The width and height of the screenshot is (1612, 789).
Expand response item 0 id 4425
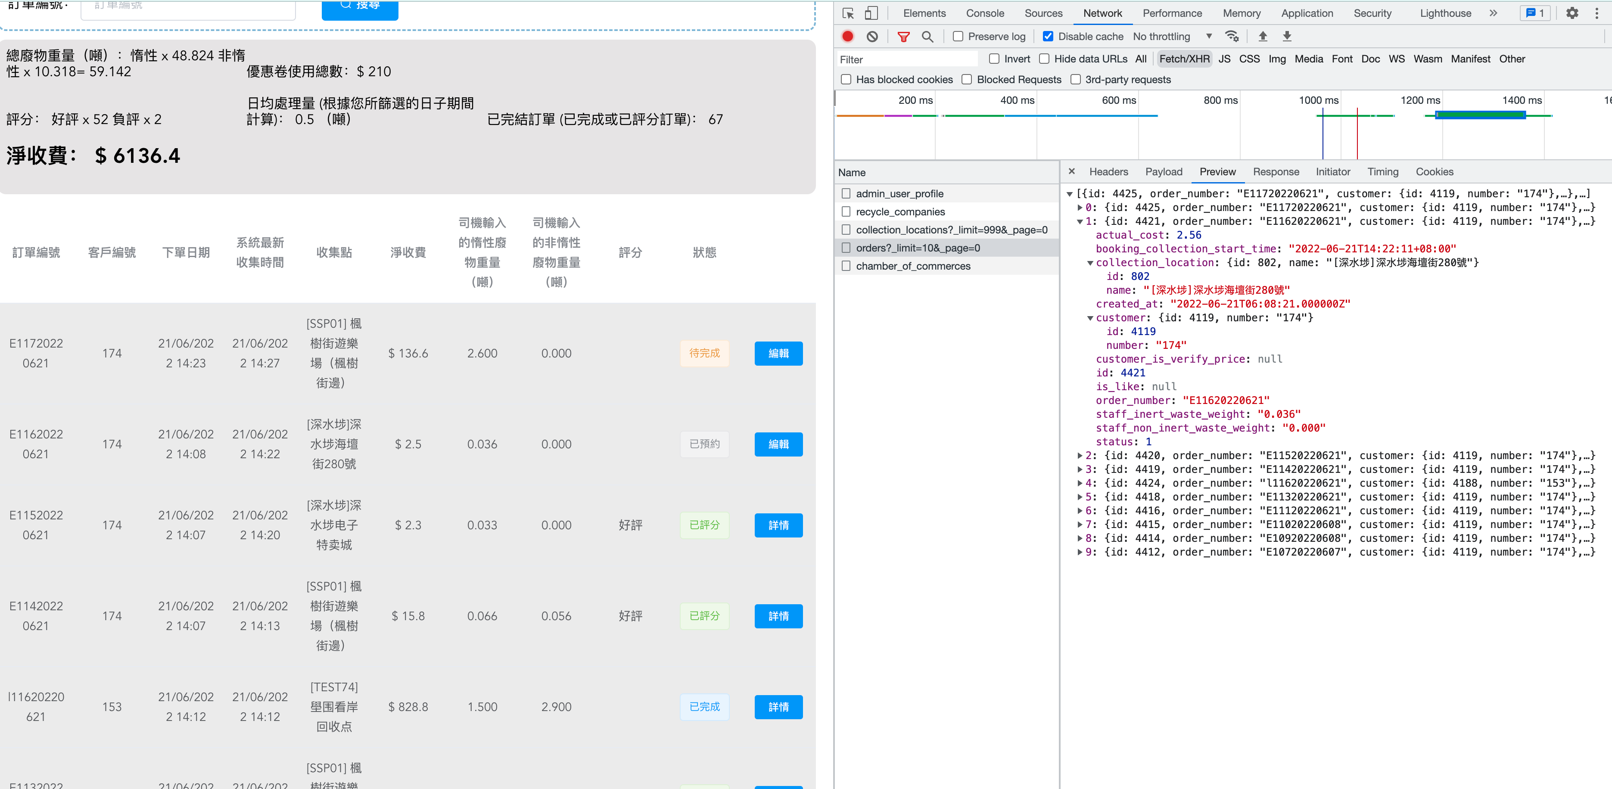[x=1080, y=208]
